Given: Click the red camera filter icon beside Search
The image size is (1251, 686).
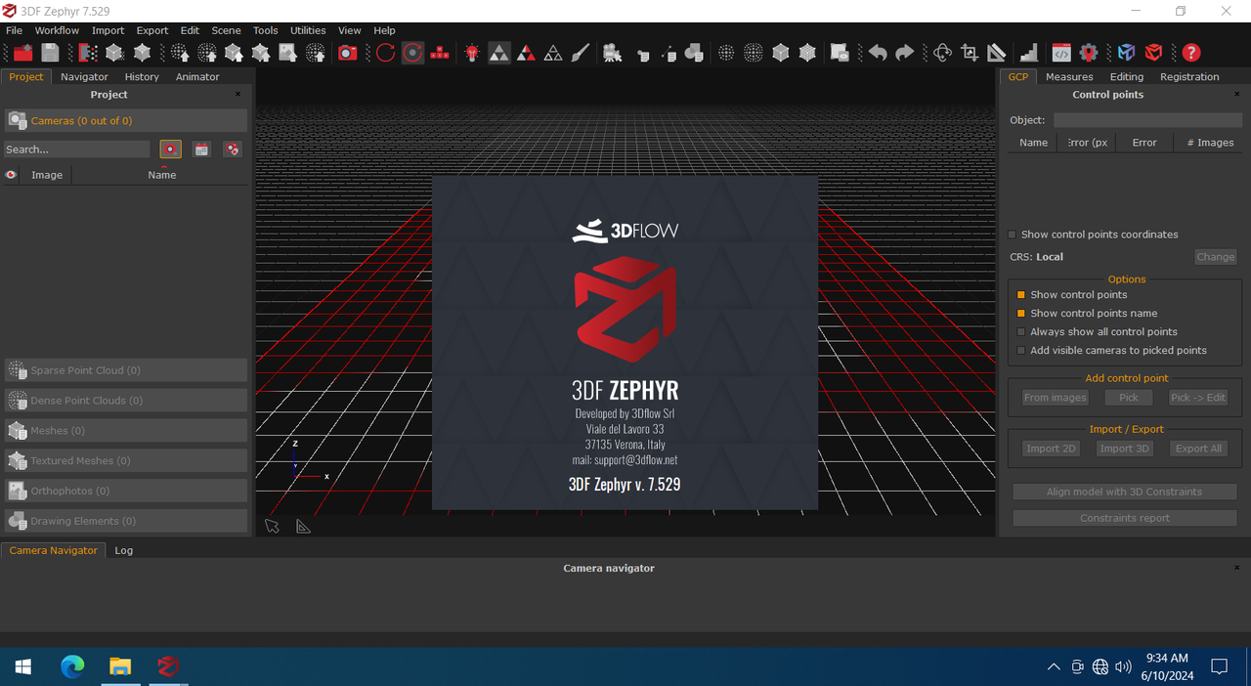Looking at the screenshot, I should click(171, 150).
